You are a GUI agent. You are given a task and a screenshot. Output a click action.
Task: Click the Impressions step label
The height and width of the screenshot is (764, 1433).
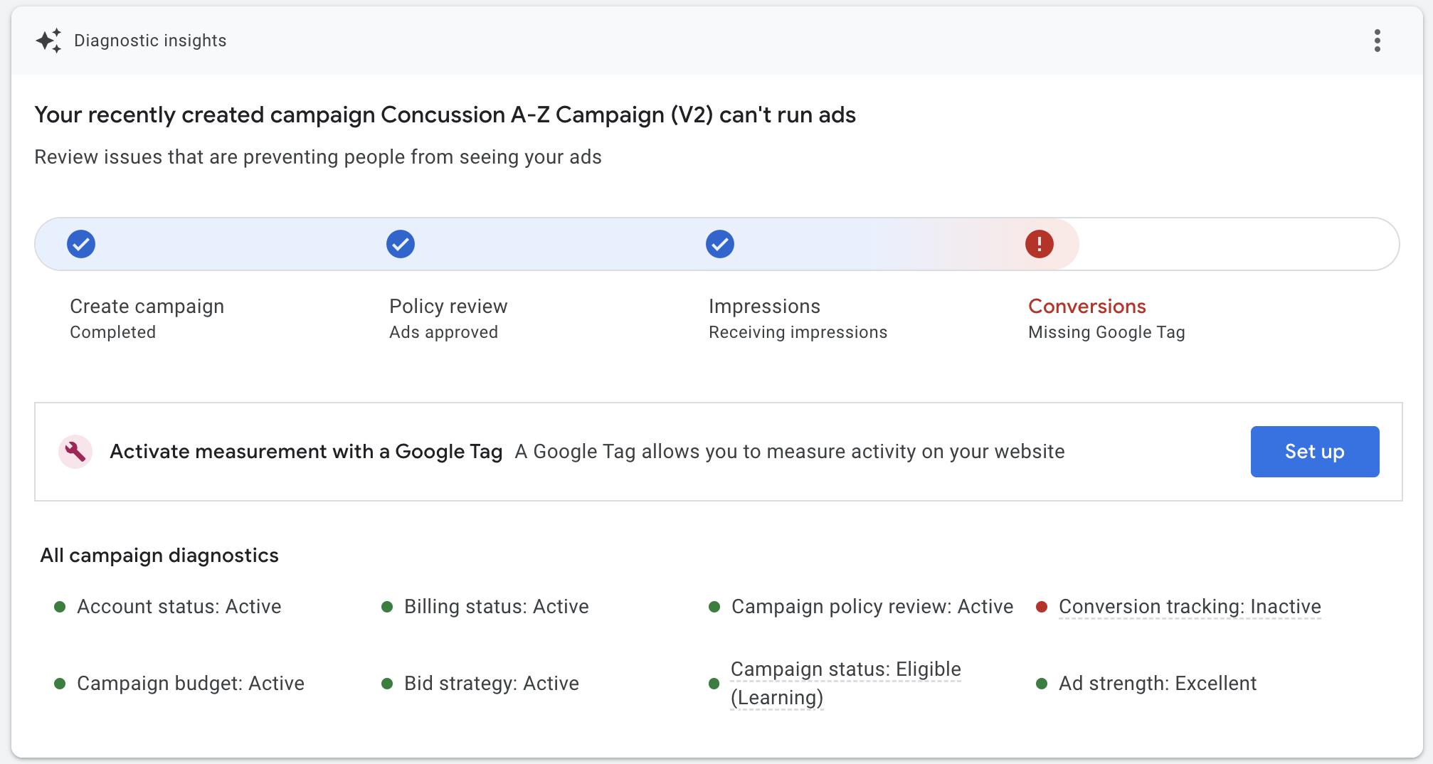coord(764,307)
